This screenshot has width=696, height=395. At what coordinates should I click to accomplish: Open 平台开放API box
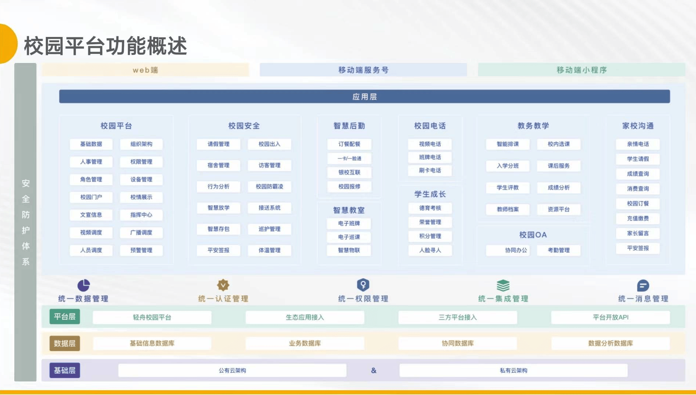point(611,317)
